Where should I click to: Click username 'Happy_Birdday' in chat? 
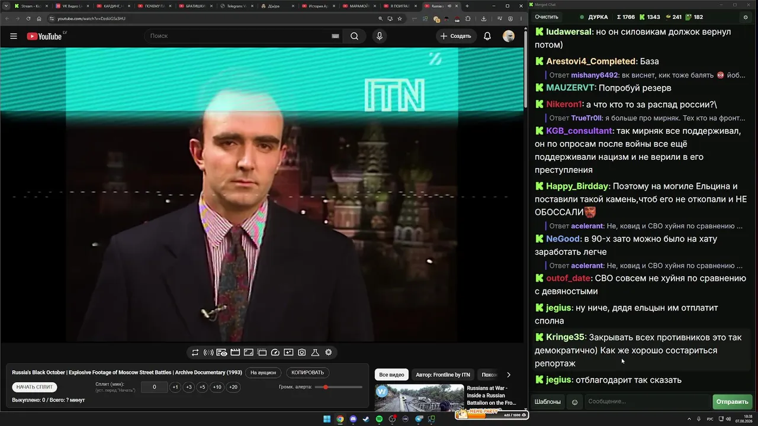(577, 186)
